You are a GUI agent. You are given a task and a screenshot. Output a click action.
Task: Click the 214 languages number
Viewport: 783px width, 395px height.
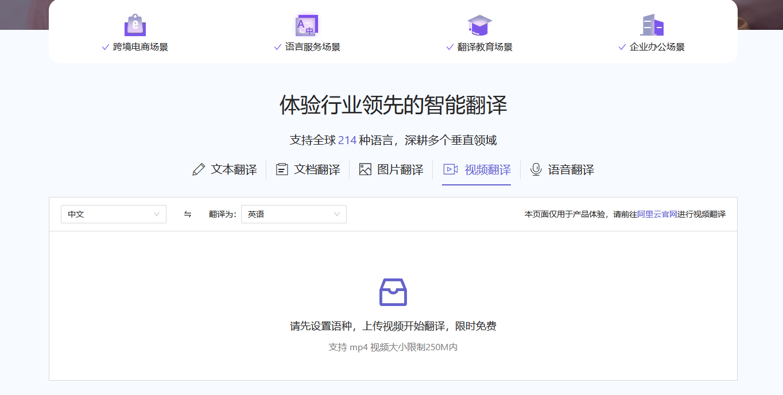coord(347,140)
